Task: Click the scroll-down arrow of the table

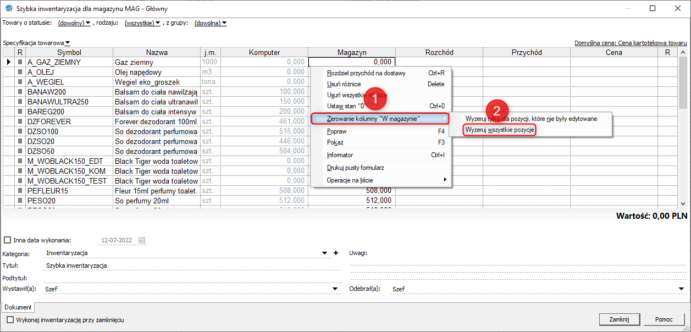Action: (684, 203)
